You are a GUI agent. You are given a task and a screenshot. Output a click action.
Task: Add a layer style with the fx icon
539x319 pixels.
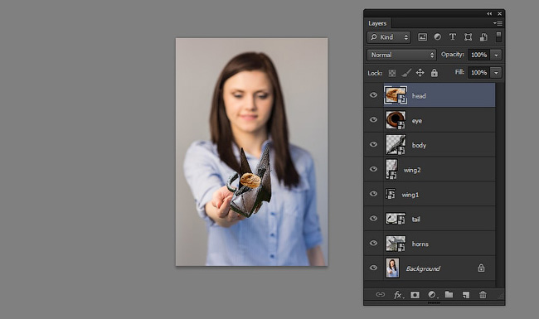[x=398, y=295]
